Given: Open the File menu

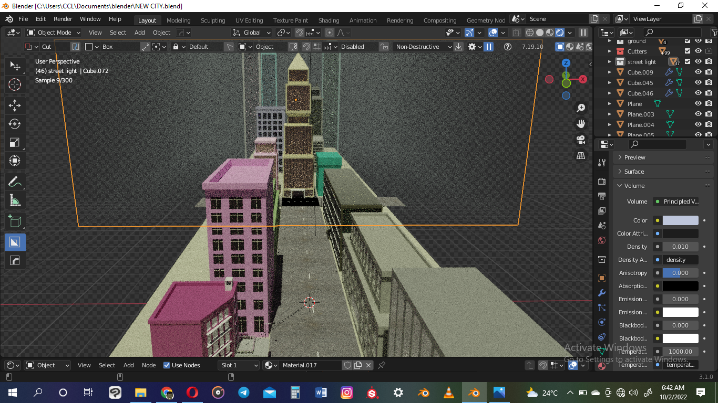Looking at the screenshot, I should click(23, 19).
